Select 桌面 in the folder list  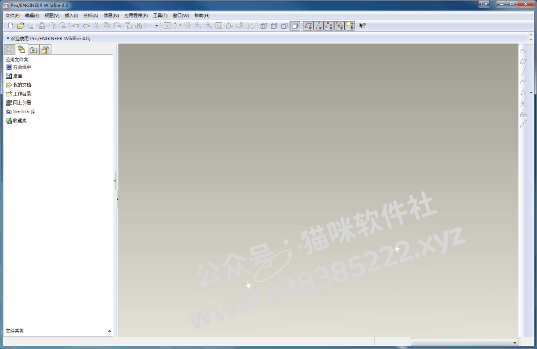tap(14, 76)
